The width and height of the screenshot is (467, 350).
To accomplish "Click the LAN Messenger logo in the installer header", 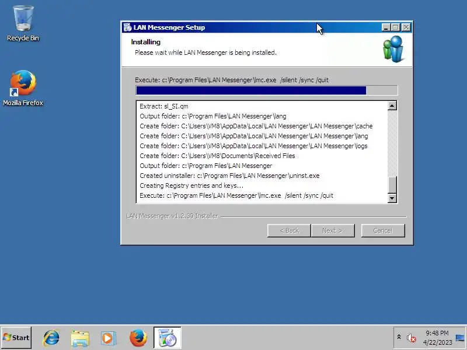I will [x=393, y=49].
